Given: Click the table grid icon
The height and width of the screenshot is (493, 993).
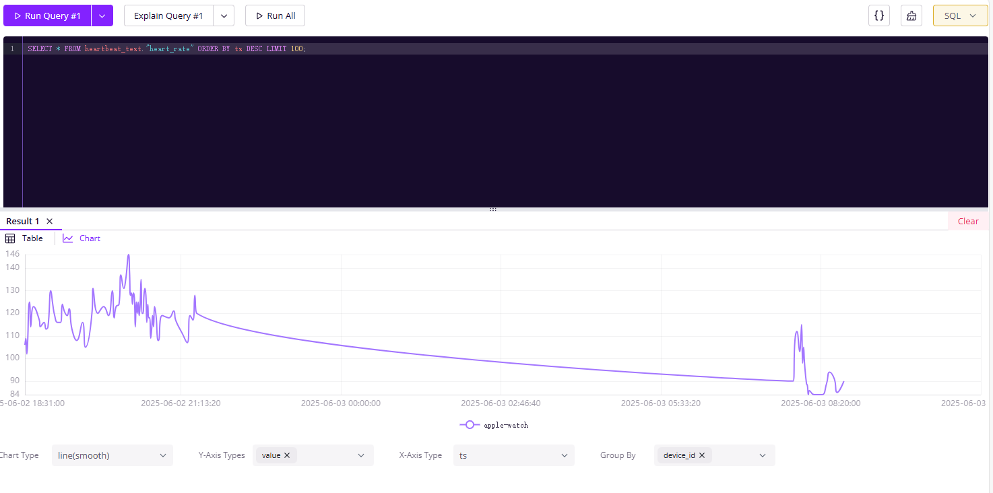Looking at the screenshot, I should pyautogui.click(x=10, y=238).
